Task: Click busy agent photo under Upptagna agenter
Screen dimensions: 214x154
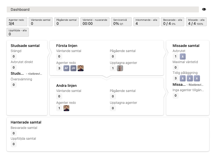Action: coord(120,68)
